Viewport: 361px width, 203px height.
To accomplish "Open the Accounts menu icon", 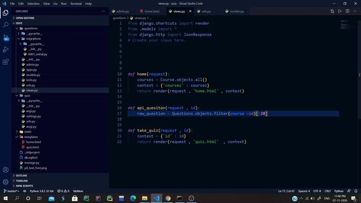I will pyautogui.click(x=6, y=170).
